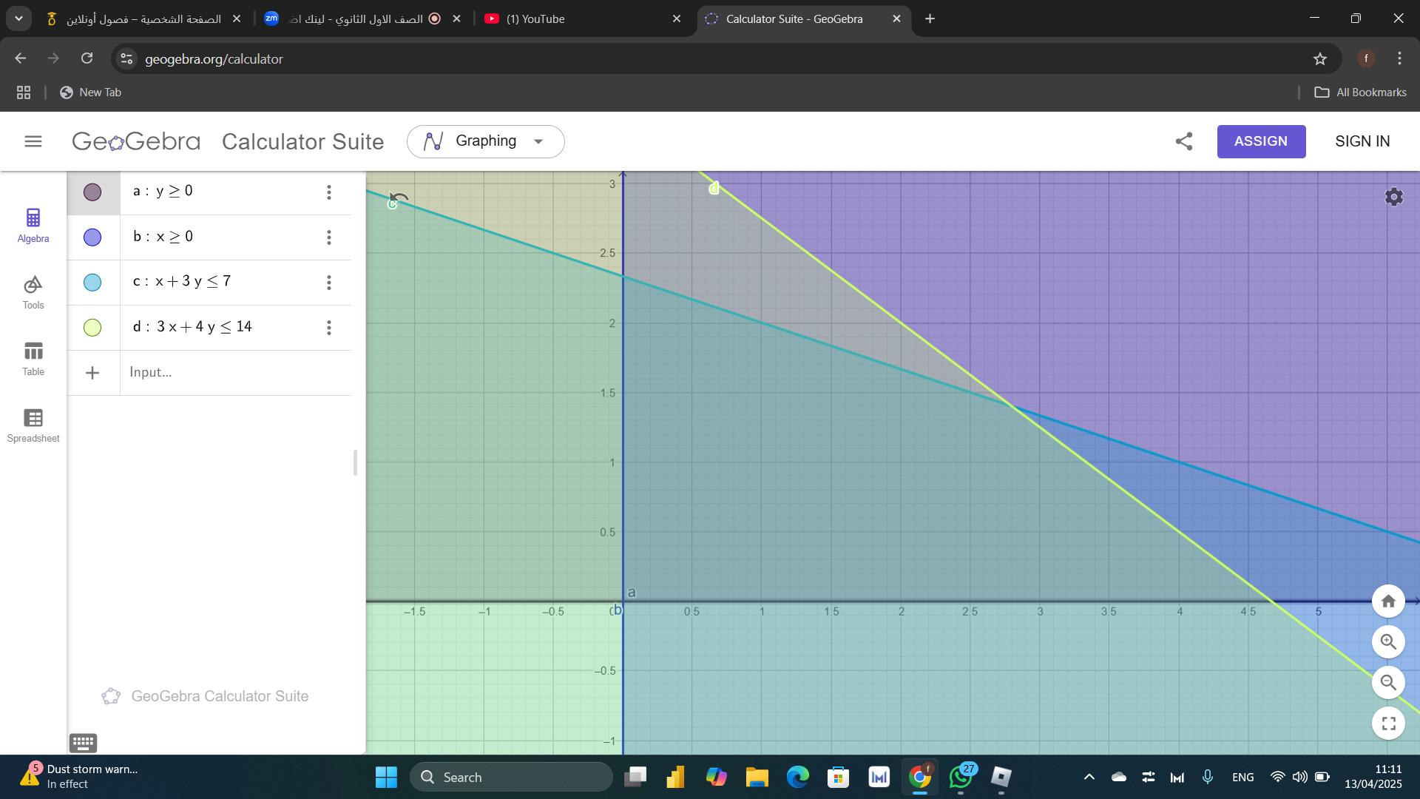Screen dimensions: 1420x799
Task: Open Chrome three-dot menu
Action: [1399, 58]
